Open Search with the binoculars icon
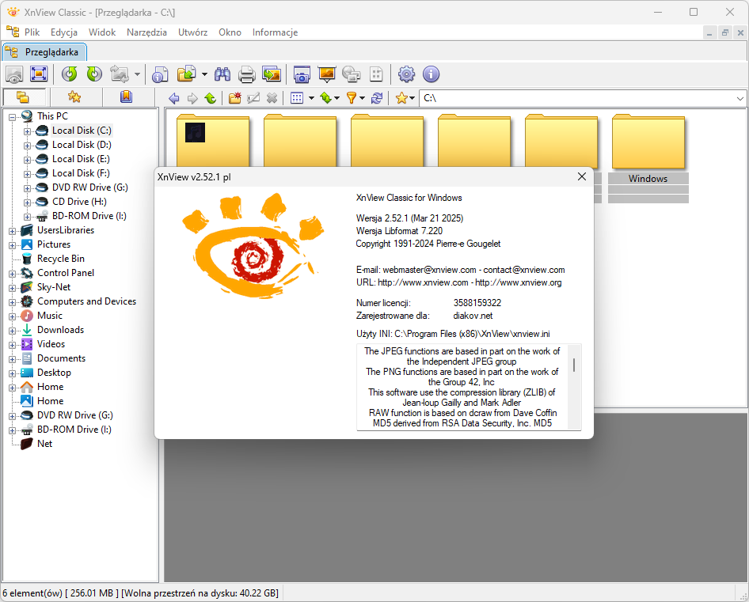Screen dimensions: 749x602 222,74
